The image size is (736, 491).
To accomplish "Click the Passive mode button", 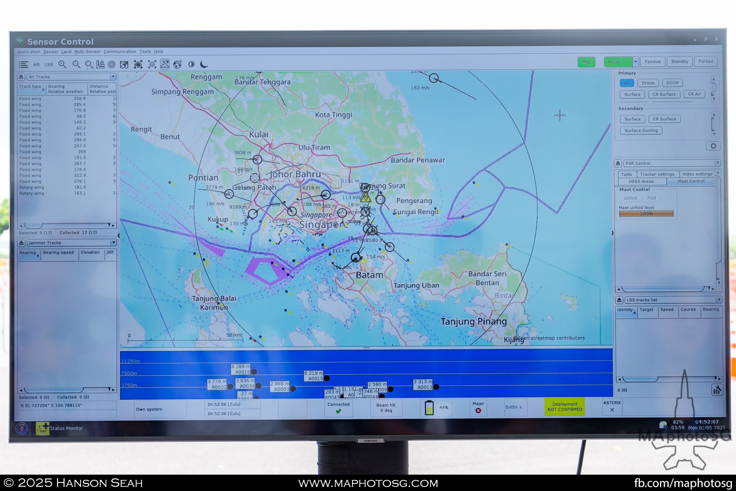I will [652, 62].
